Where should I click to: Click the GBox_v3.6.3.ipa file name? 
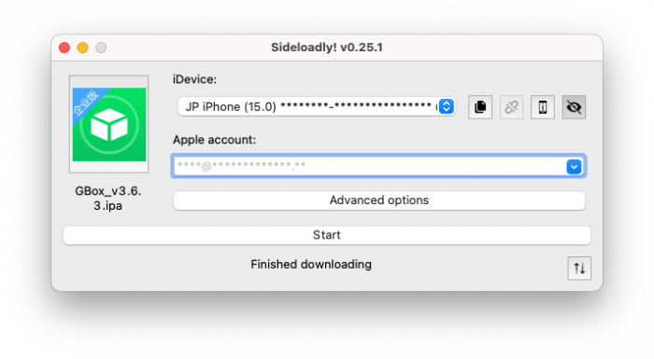[x=108, y=199]
